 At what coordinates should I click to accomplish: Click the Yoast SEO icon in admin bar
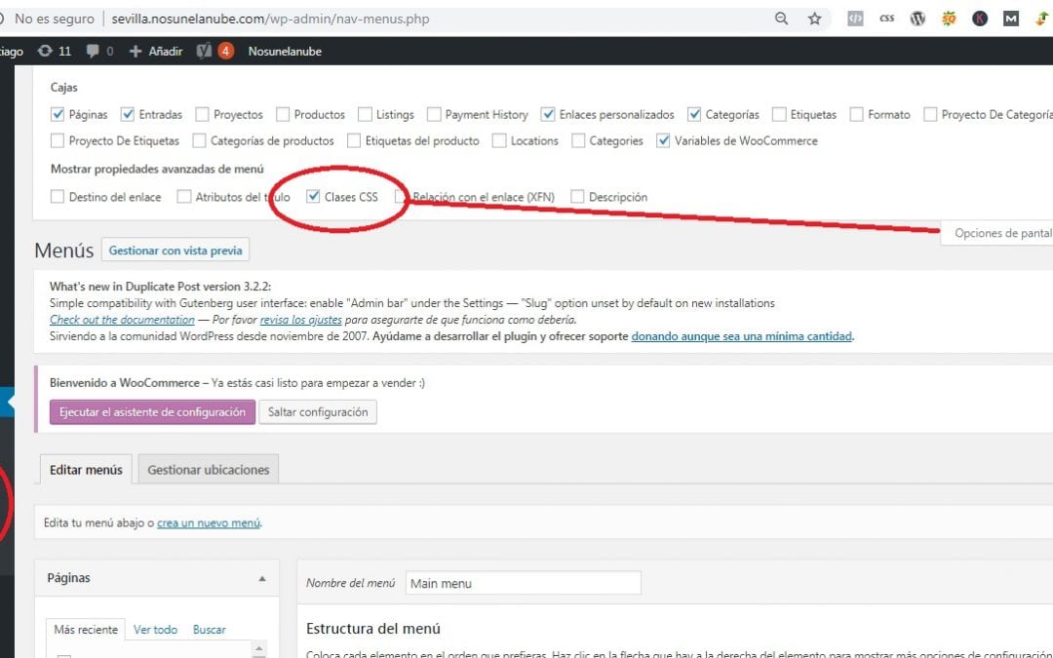204,51
